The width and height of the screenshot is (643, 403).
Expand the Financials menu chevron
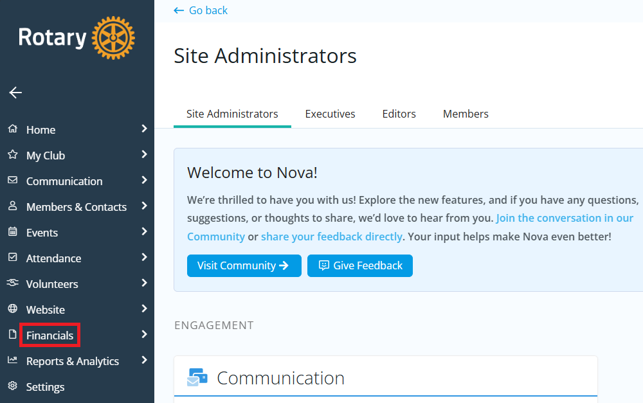tap(145, 335)
